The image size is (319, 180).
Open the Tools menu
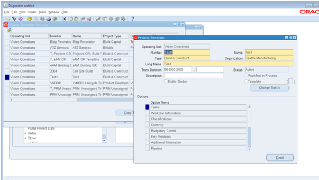42,12
